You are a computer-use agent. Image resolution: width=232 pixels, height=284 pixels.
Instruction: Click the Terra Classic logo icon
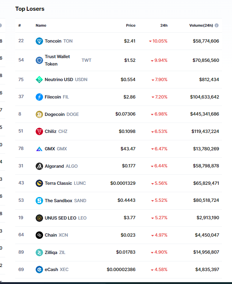click(39, 183)
